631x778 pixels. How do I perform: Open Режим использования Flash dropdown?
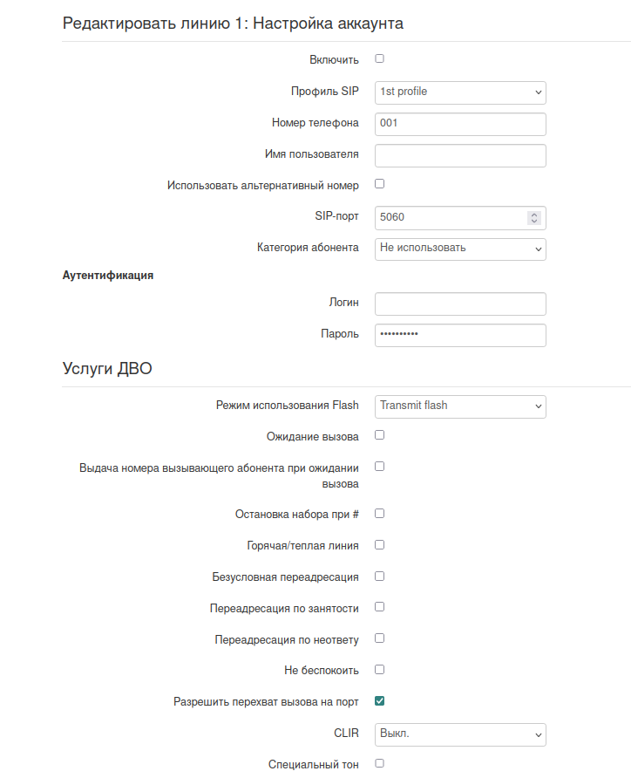[x=460, y=406]
